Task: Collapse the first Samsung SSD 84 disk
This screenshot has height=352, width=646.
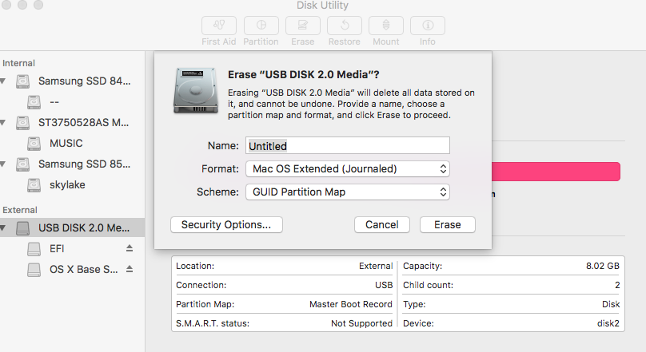Action: click(3, 81)
